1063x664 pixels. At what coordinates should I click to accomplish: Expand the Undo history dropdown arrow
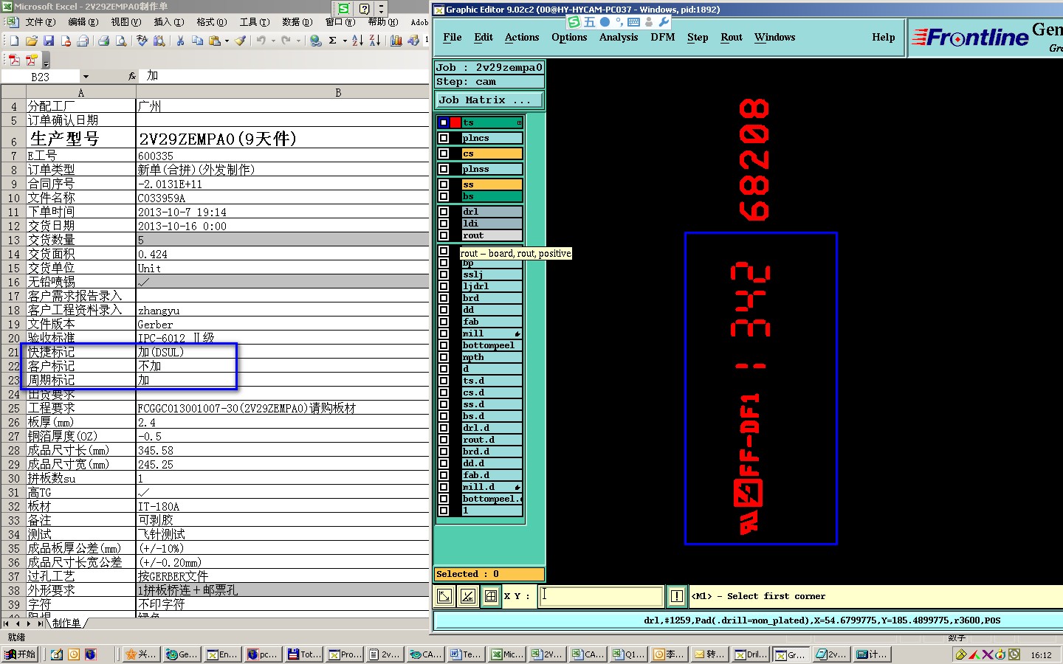click(272, 41)
